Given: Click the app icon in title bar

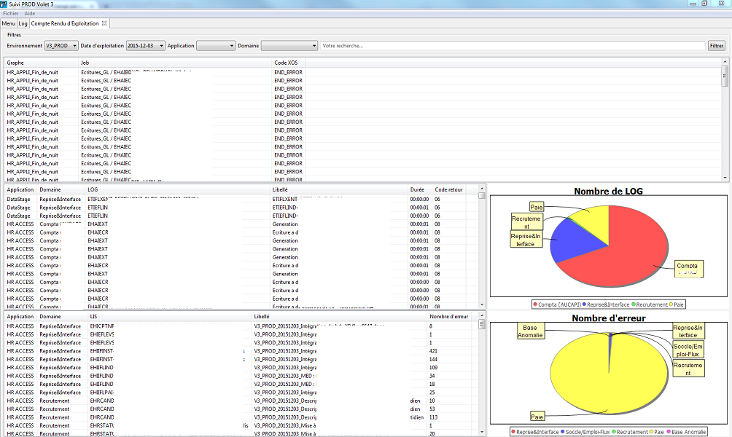Looking at the screenshot, I should click(4, 4).
